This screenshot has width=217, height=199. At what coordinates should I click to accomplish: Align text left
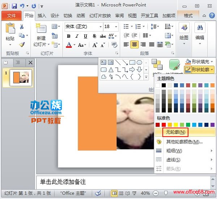pos(126,45)
